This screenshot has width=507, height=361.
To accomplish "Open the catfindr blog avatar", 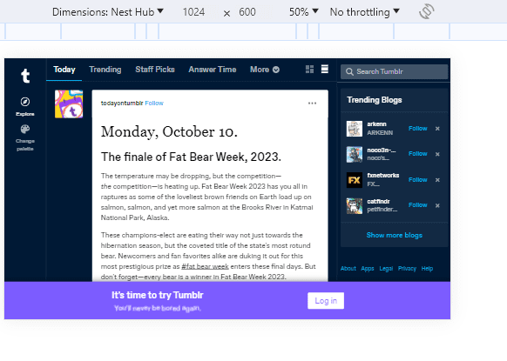I will tap(355, 205).
